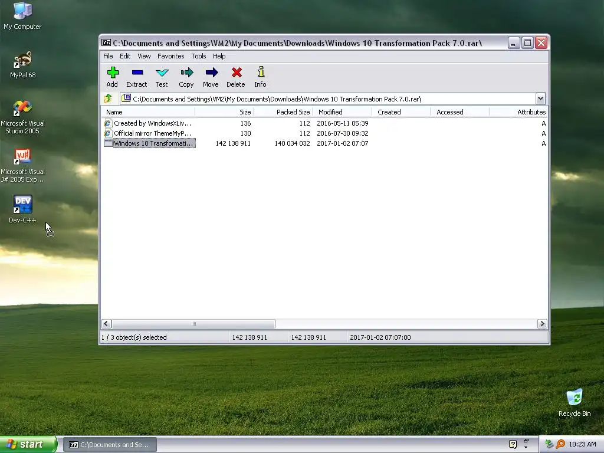The height and width of the screenshot is (453, 604).
Task: Click packed size 140 034 032
Action: pos(292,143)
